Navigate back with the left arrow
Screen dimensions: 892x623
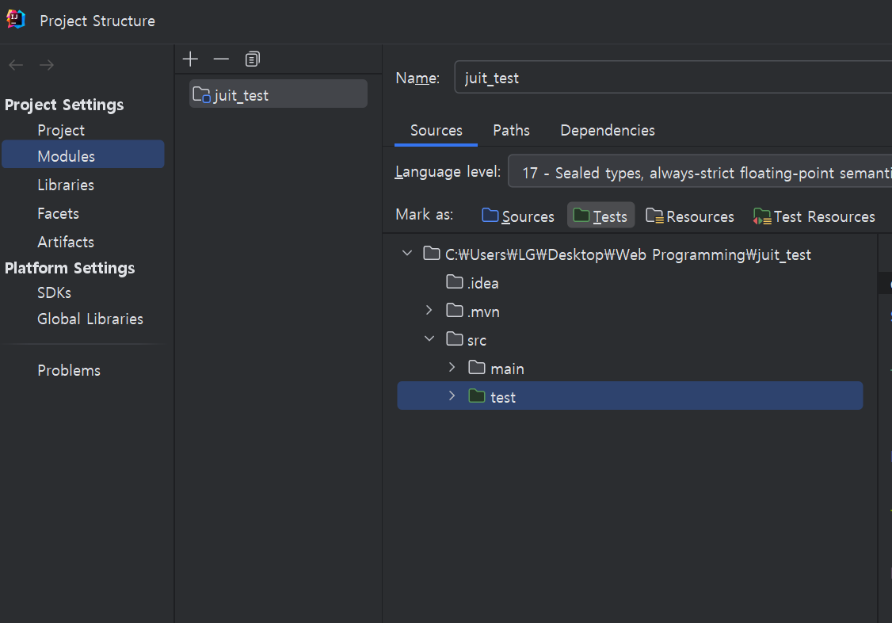click(x=16, y=65)
